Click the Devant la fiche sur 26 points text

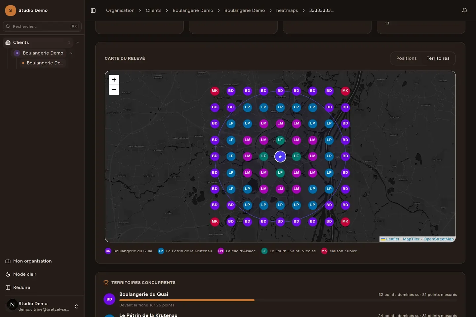(147, 305)
